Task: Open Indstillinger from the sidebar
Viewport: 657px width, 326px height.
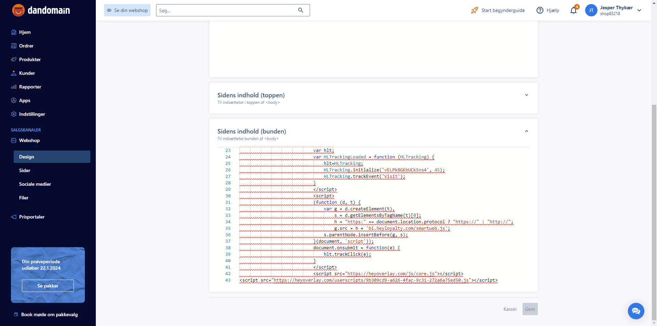Action: [x=32, y=114]
